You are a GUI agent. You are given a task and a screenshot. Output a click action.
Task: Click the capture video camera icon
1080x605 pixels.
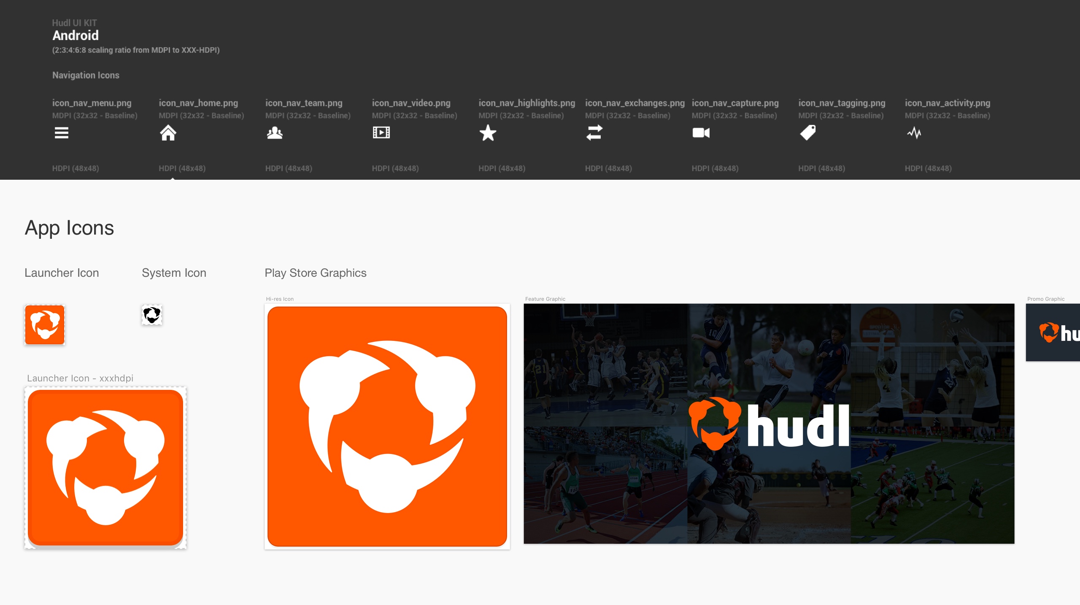(701, 133)
